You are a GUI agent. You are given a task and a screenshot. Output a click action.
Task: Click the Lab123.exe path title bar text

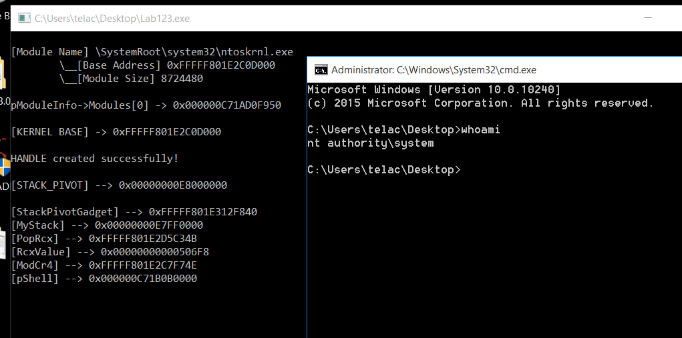point(112,19)
